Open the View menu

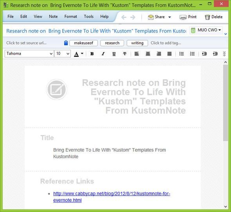[38, 16]
